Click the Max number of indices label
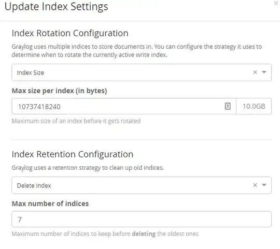The image size is (280, 249). click(x=50, y=203)
